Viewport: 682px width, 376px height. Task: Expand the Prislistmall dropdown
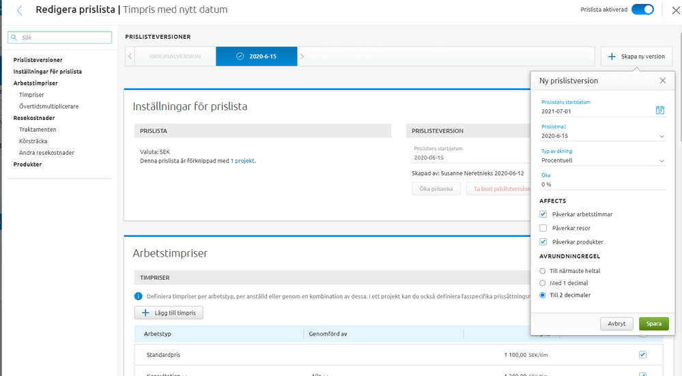[x=662, y=136]
